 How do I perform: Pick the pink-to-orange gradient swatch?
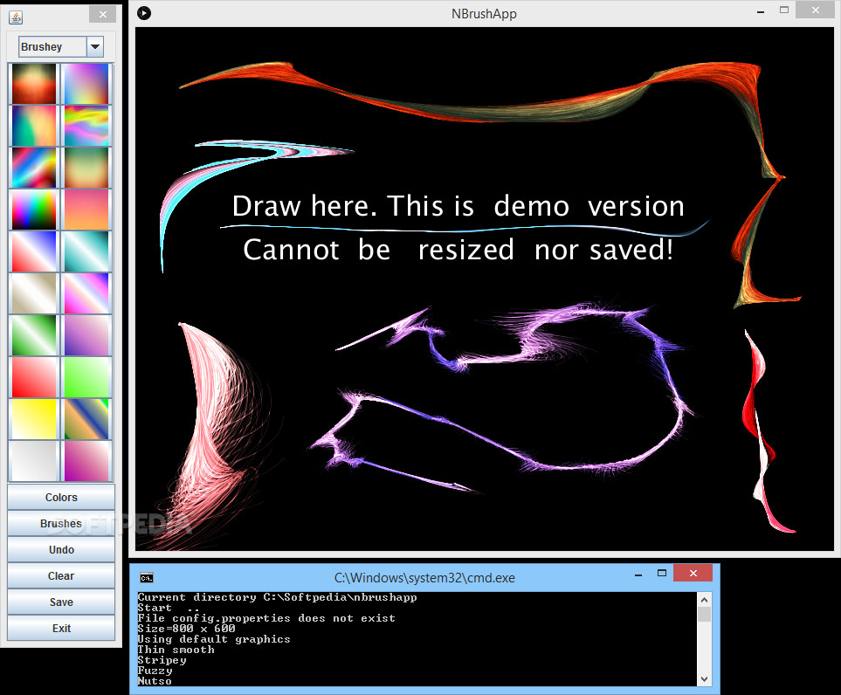(x=86, y=210)
